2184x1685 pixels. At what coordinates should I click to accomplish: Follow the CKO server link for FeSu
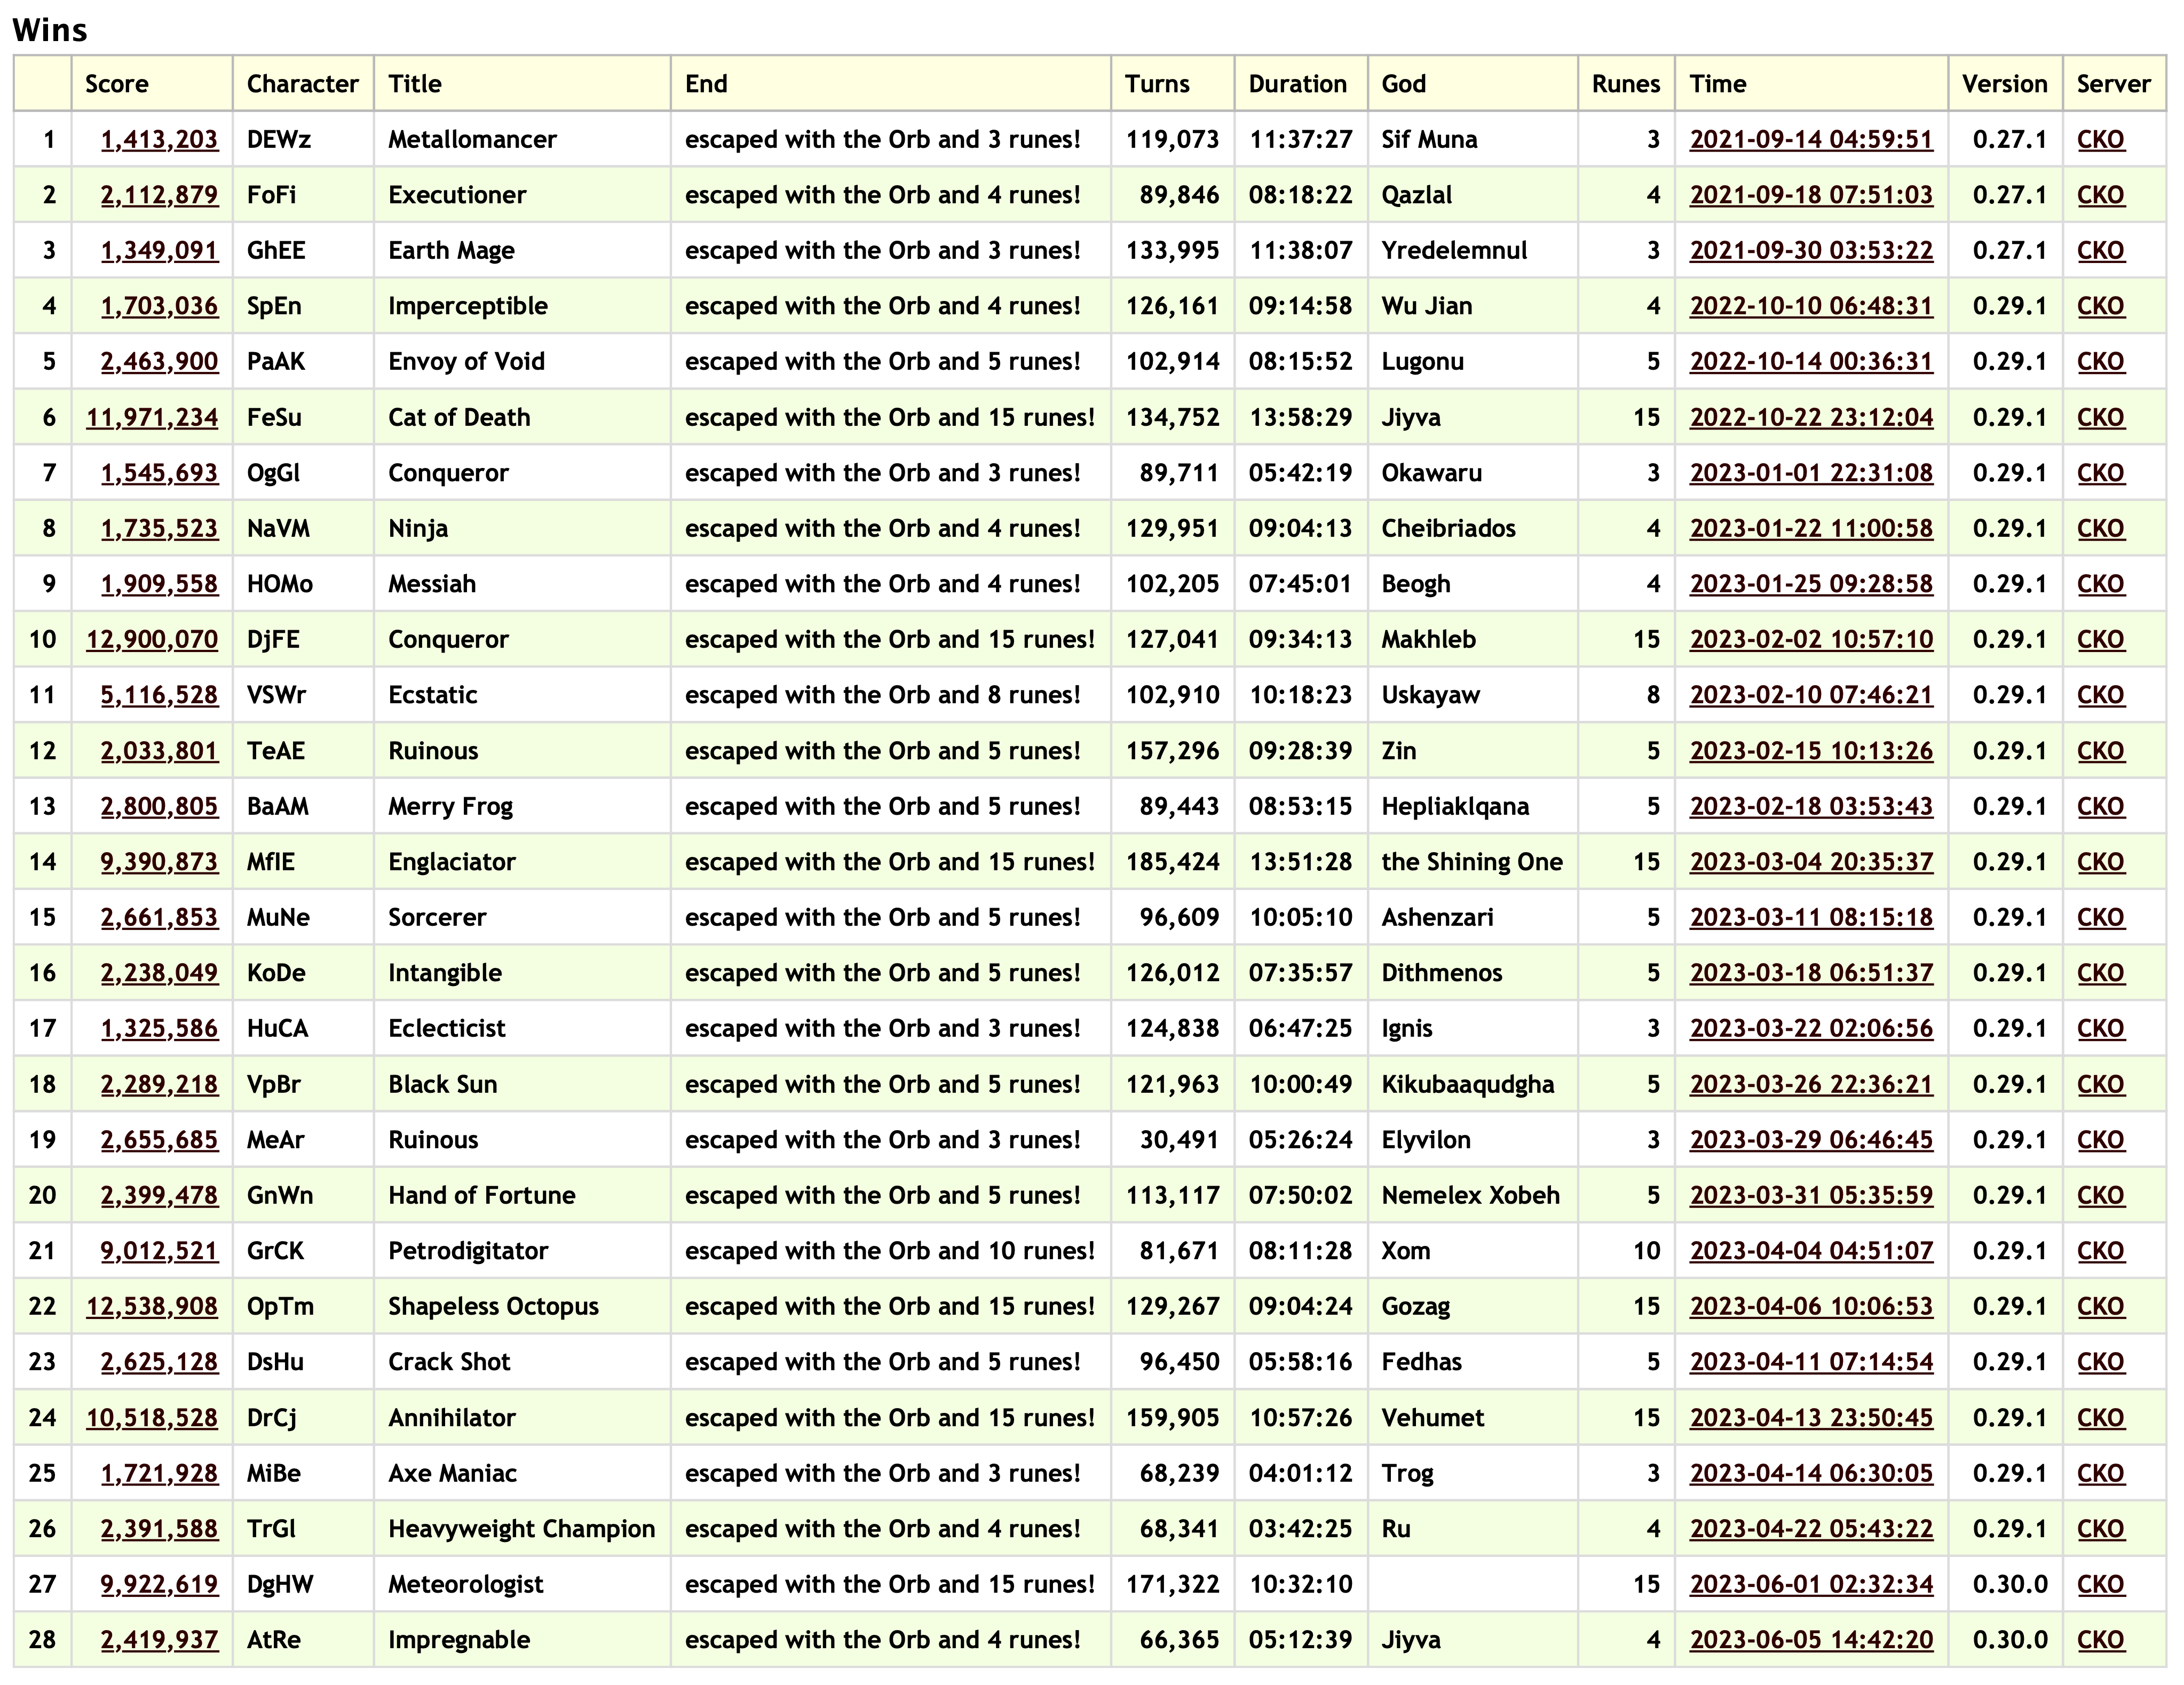[2100, 417]
